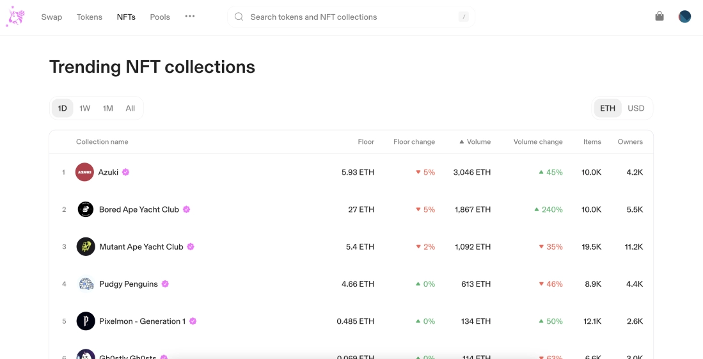Click the Uniswap unicorn logo

(15, 17)
